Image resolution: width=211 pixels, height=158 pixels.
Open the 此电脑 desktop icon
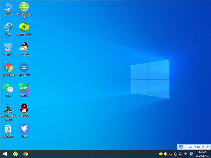(8, 9)
